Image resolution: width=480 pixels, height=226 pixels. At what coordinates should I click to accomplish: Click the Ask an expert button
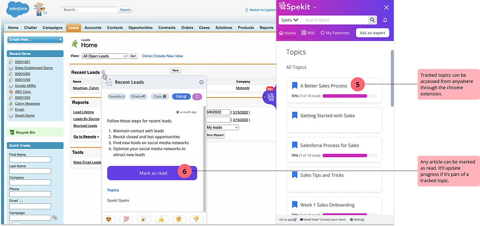(372, 33)
